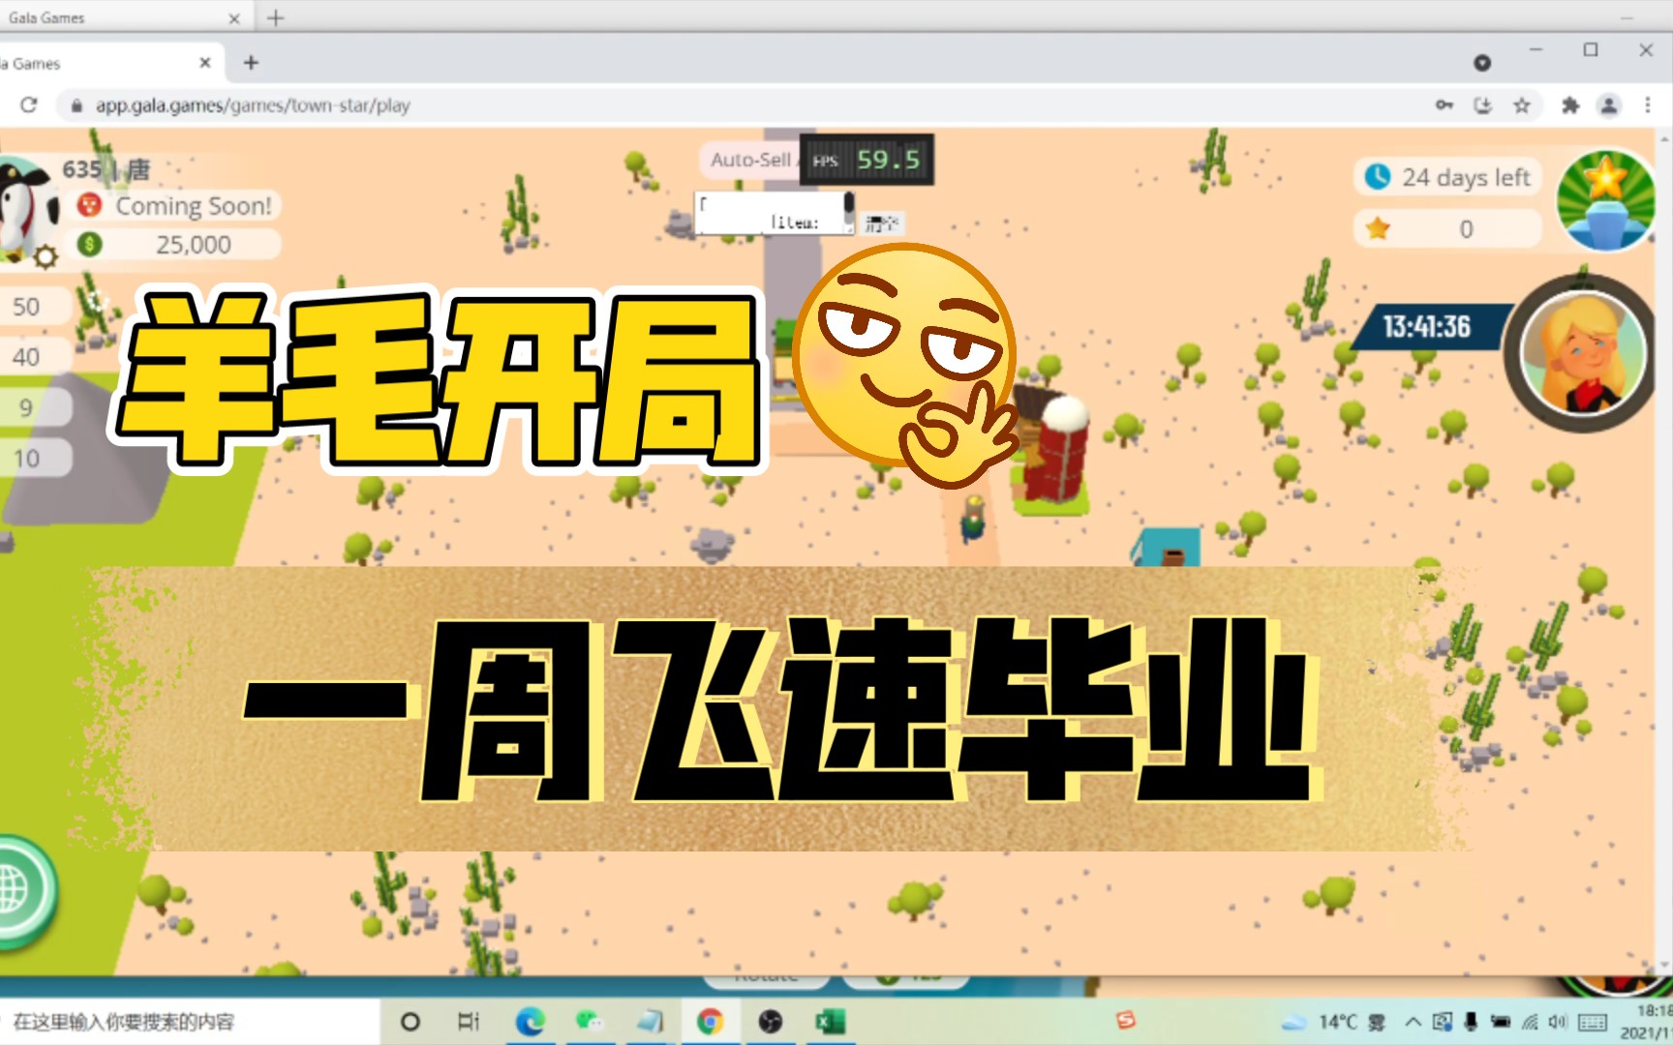Click the Windows search box in taskbar
This screenshot has width=1673, height=1045.
click(189, 1022)
